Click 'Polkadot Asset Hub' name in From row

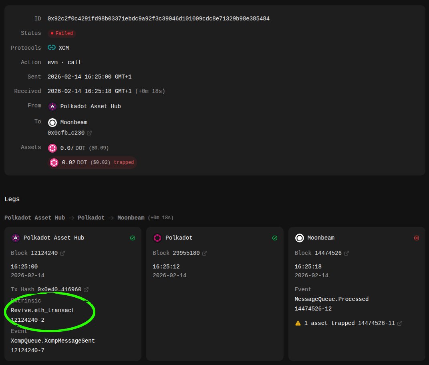(x=91, y=106)
